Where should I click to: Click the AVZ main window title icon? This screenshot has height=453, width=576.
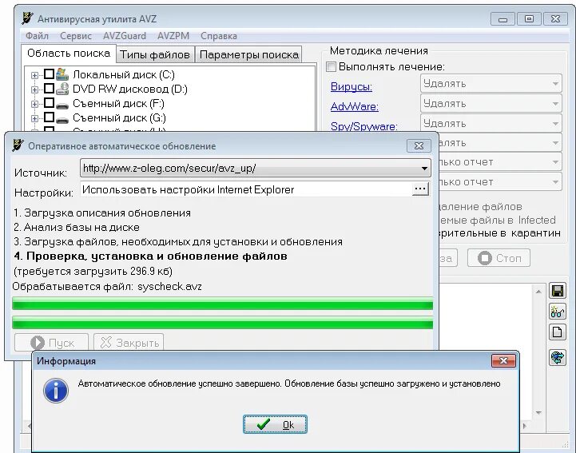pos(27,18)
